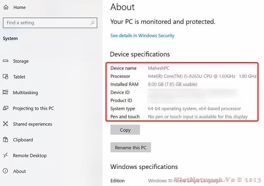Open See details in Windows Security link
The height and width of the screenshot is (186, 264).
(142, 36)
